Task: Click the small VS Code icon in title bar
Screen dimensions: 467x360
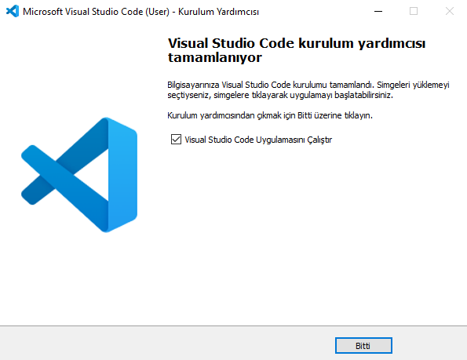Action: click(x=13, y=11)
